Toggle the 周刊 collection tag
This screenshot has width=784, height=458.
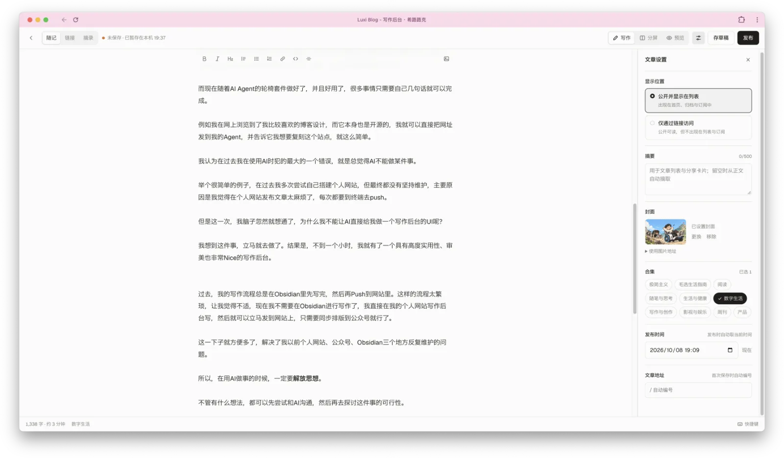tap(722, 312)
